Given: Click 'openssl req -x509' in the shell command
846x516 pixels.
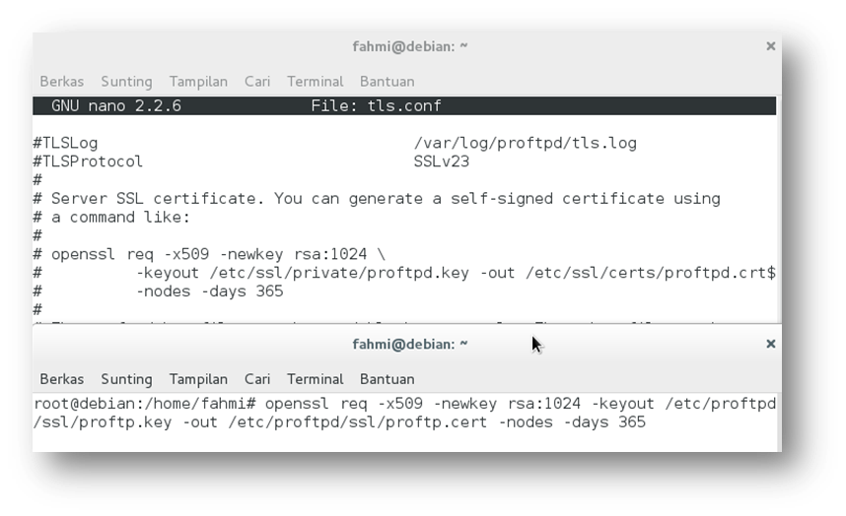Looking at the screenshot, I should [344, 404].
